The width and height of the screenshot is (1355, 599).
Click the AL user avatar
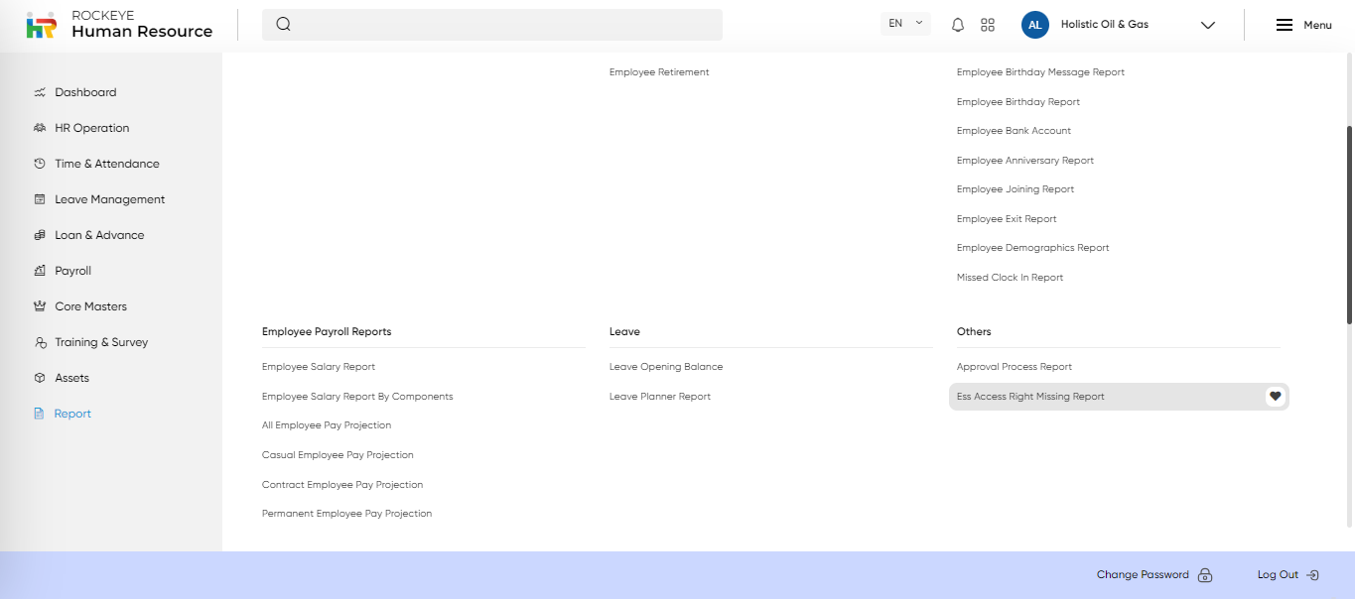1035,25
